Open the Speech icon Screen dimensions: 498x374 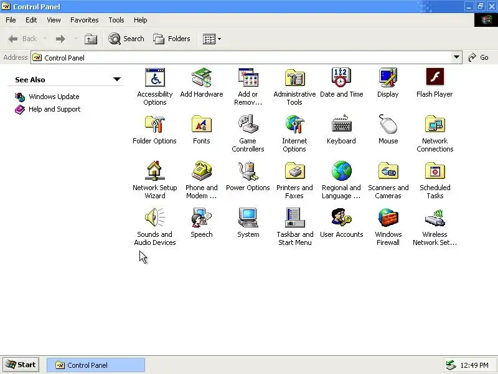201,218
